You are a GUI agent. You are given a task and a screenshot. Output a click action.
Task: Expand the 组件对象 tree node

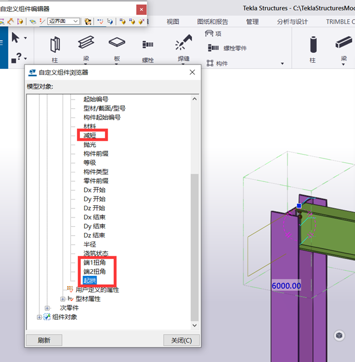pyautogui.click(x=39, y=317)
